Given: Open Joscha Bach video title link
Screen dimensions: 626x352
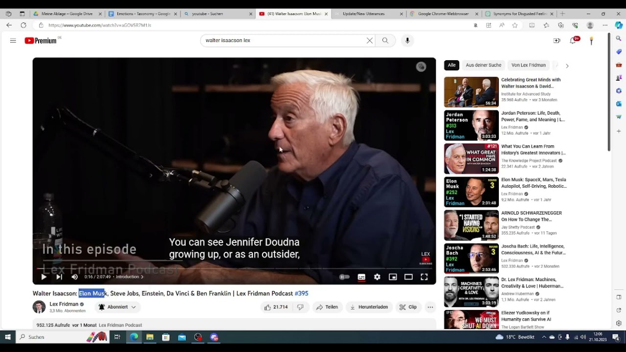Looking at the screenshot, I should [533, 249].
